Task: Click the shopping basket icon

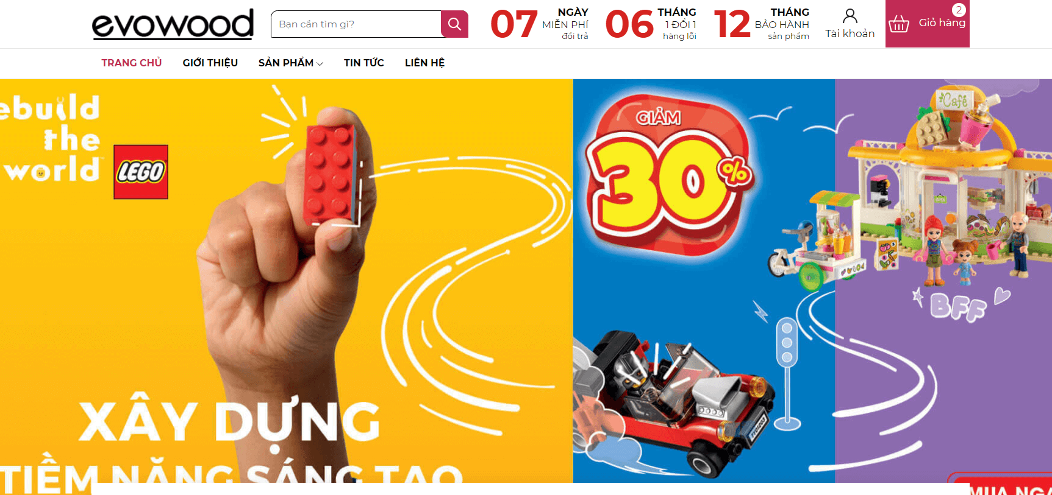Action: pos(899,24)
